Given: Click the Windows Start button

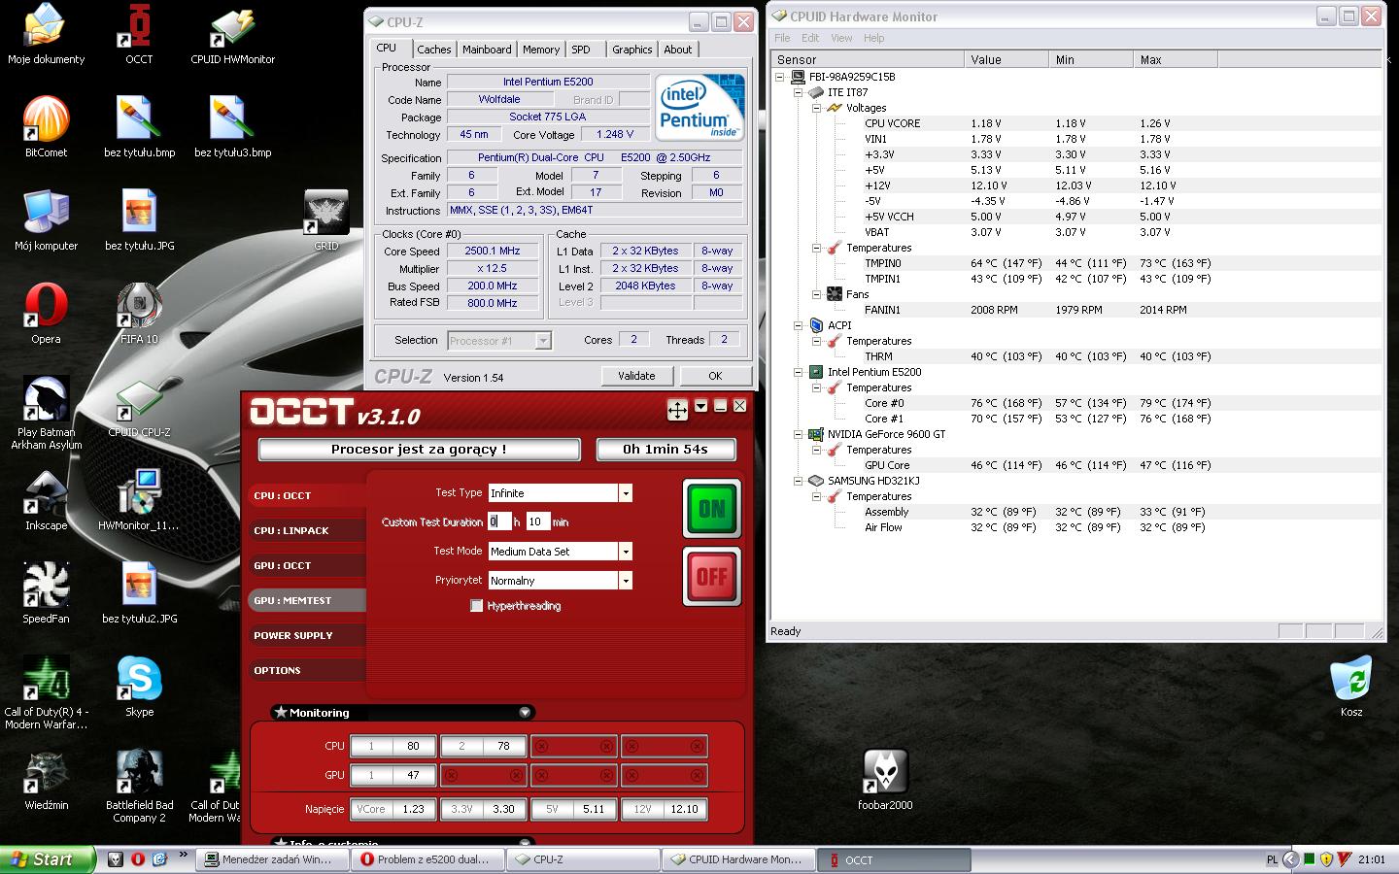Looking at the screenshot, I should [x=48, y=859].
